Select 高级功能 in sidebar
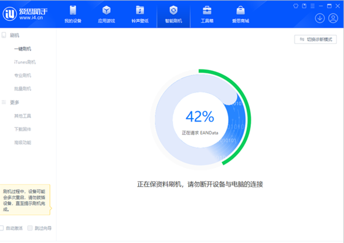 pos(23,143)
